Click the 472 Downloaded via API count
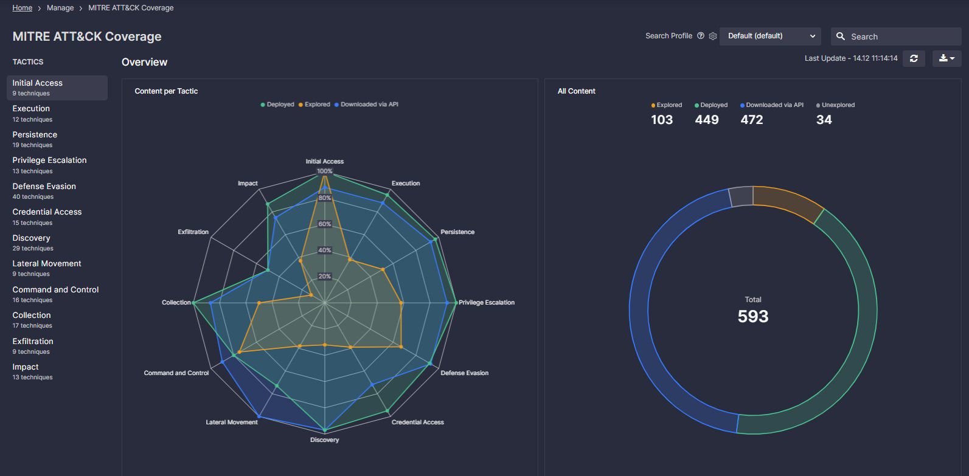 coord(752,120)
